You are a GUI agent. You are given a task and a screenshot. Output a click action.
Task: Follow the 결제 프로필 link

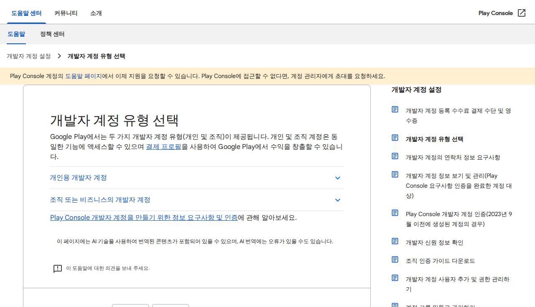pyautogui.click(x=163, y=146)
